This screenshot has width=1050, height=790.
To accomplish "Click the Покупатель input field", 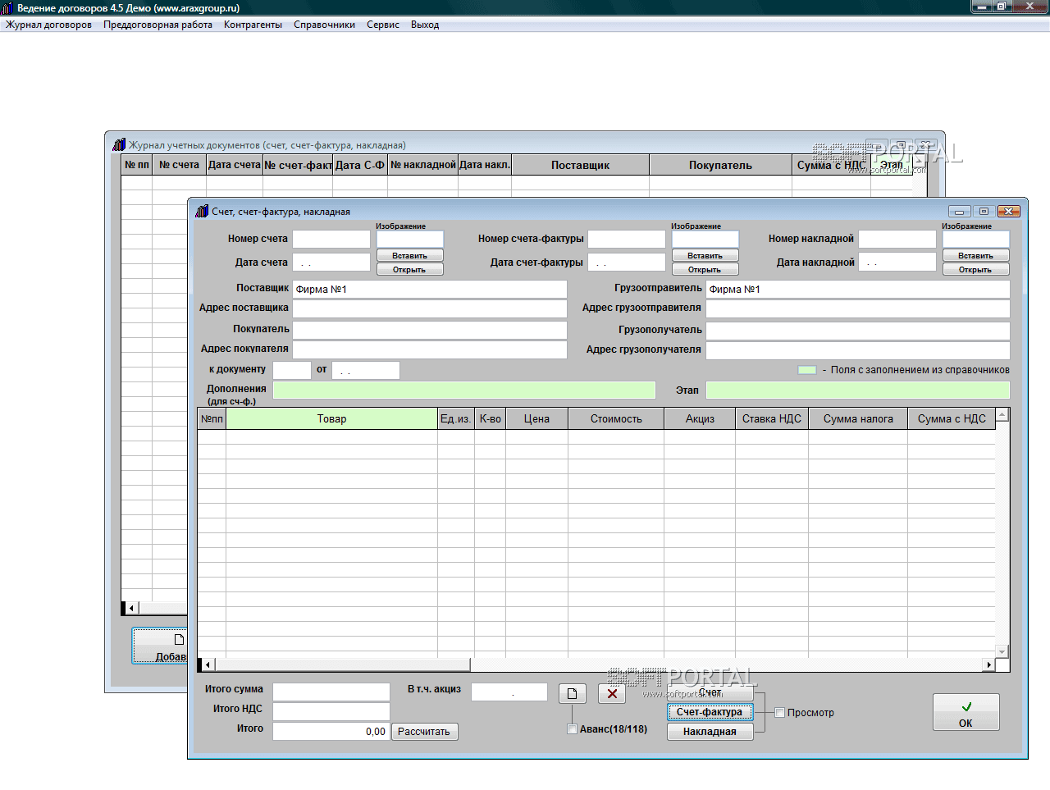I will pyautogui.click(x=430, y=330).
